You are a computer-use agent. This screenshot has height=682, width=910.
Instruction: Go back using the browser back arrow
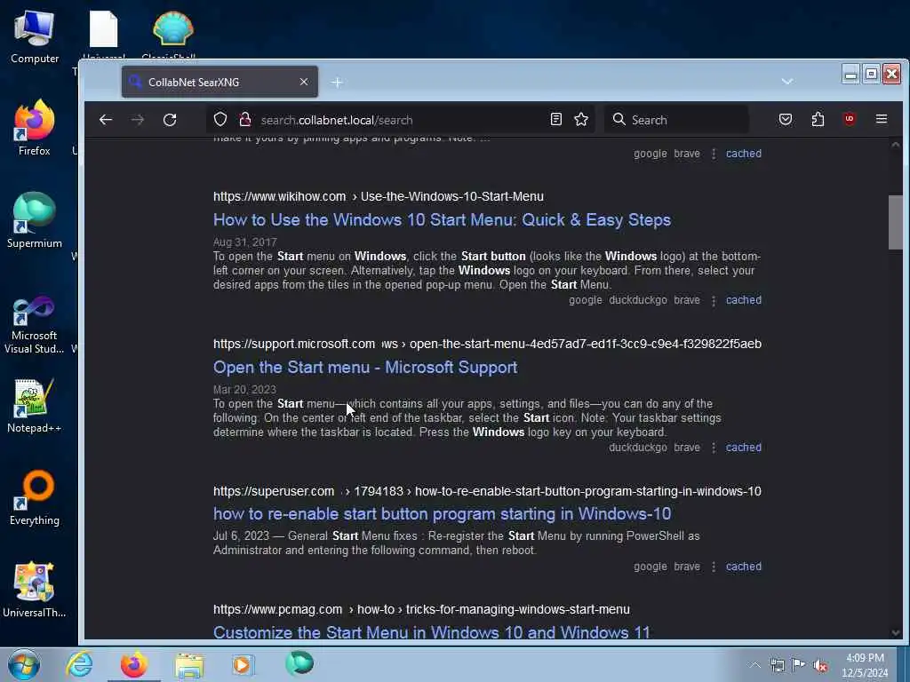[x=106, y=120]
